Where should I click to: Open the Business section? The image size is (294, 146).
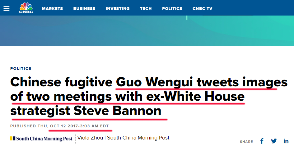click(x=84, y=8)
